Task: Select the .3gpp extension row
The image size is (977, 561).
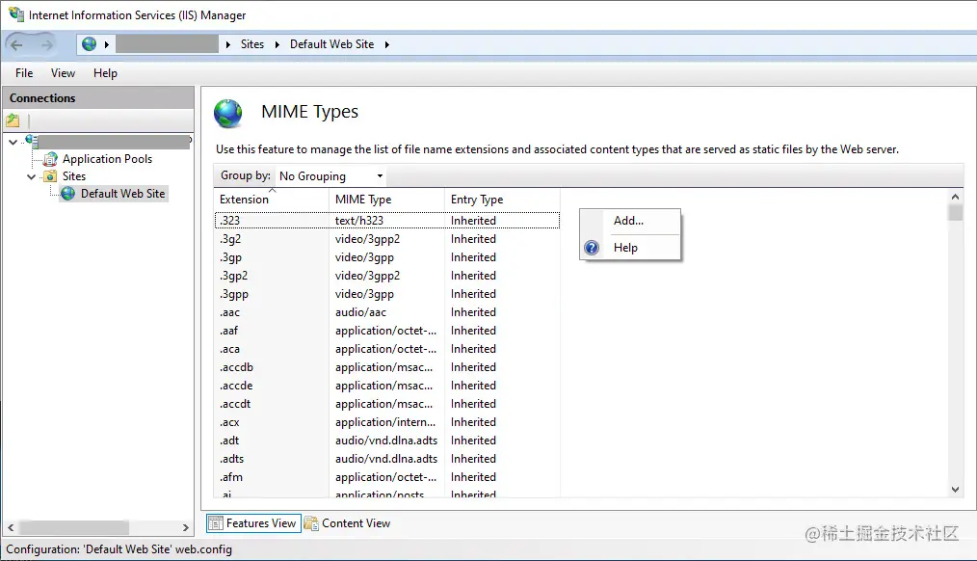Action: [x=387, y=294]
